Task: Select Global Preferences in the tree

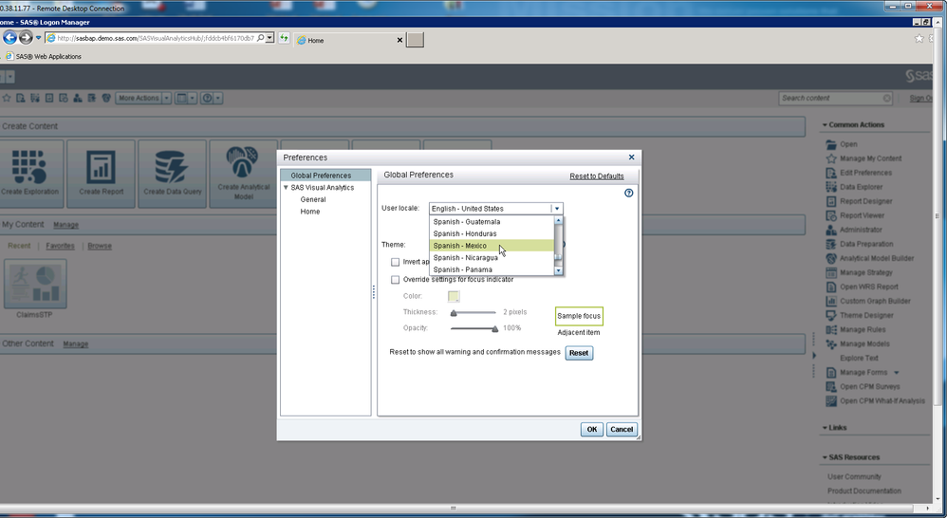Action: (x=325, y=176)
